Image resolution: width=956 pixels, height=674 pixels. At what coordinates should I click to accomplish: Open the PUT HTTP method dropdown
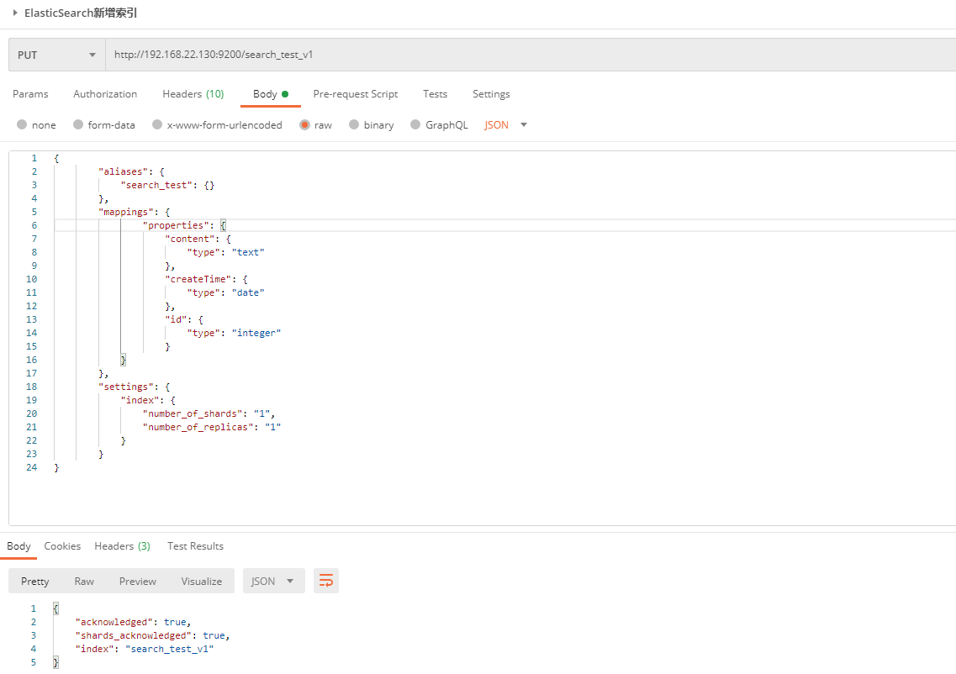(x=56, y=55)
